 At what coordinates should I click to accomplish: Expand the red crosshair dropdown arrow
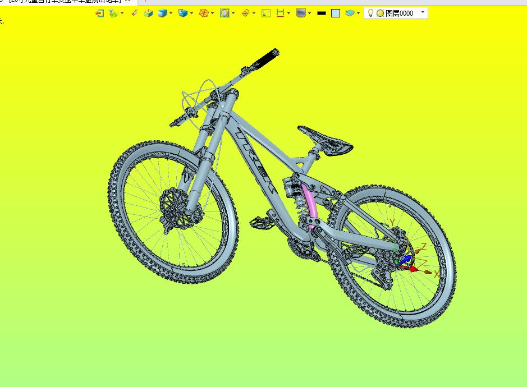click(x=254, y=13)
